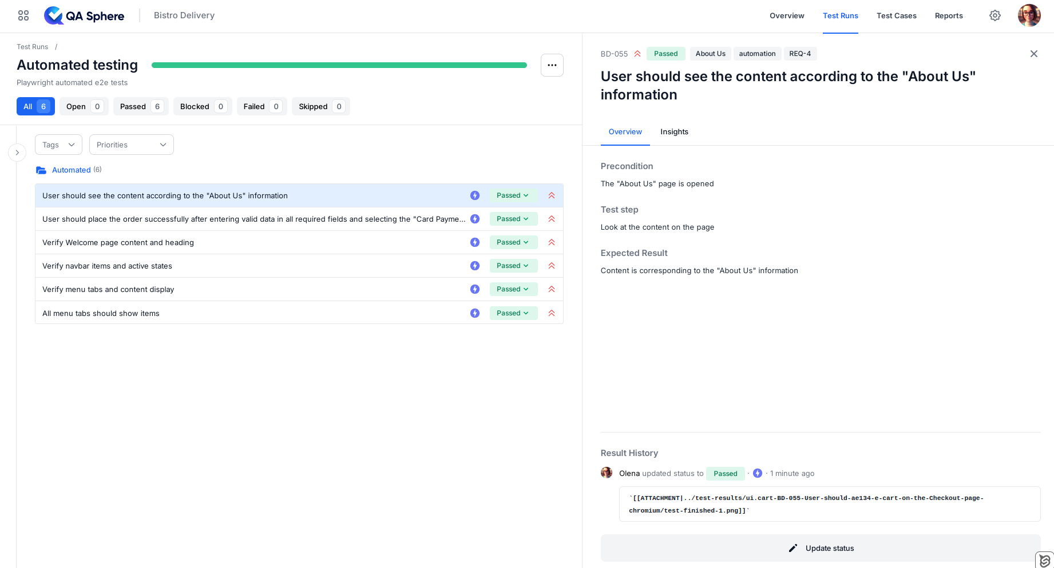Open the ellipsis menu next to Automated testing

click(552, 65)
